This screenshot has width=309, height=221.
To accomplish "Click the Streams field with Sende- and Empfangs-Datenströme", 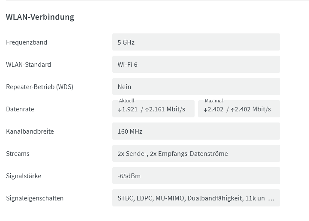I will [x=196, y=153].
